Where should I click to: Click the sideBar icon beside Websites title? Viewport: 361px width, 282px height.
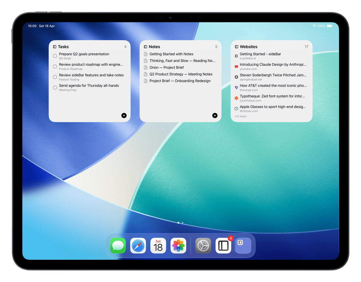pyautogui.click(x=236, y=47)
